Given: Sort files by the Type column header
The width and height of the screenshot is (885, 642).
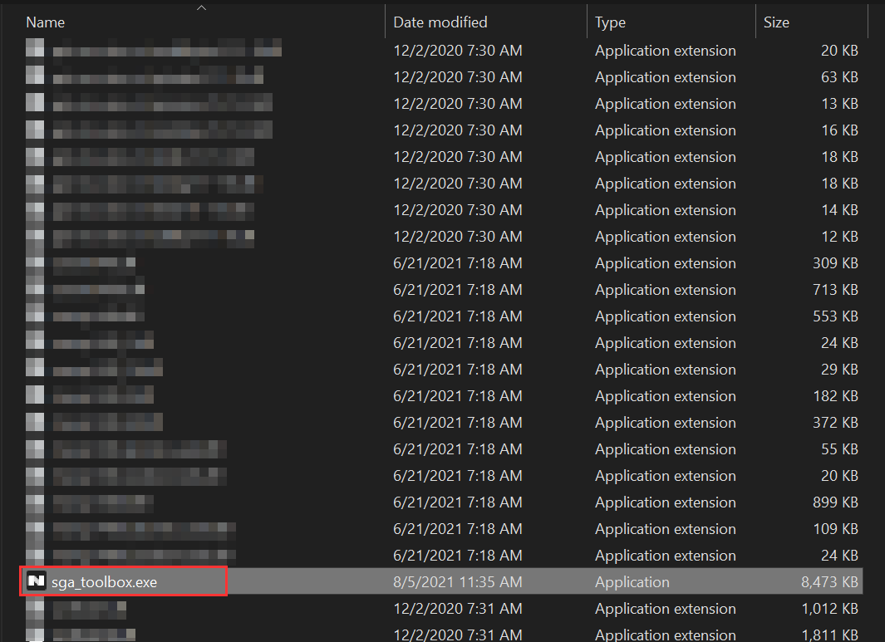Looking at the screenshot, I should pos(610,22).
